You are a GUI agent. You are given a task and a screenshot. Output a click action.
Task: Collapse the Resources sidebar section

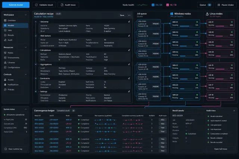pos(26,47)
